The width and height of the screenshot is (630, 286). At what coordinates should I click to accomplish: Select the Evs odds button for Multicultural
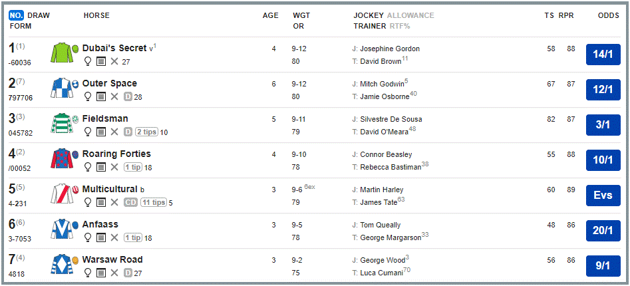pyautogui.click(x=603, y=195)
